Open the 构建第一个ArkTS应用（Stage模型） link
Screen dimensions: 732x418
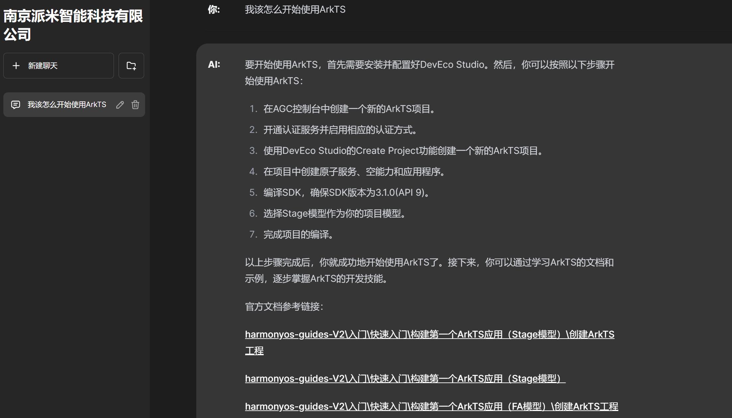(405, 378)
